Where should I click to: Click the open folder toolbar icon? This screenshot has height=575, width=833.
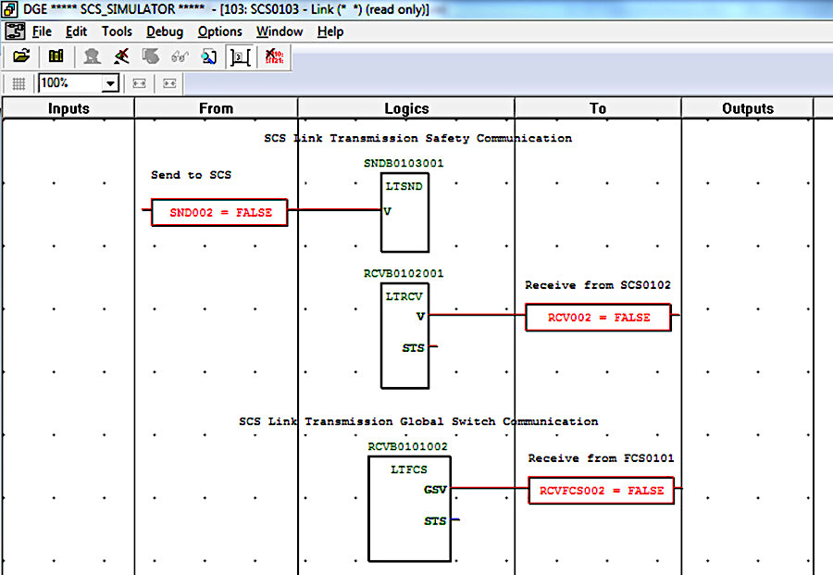21,56
